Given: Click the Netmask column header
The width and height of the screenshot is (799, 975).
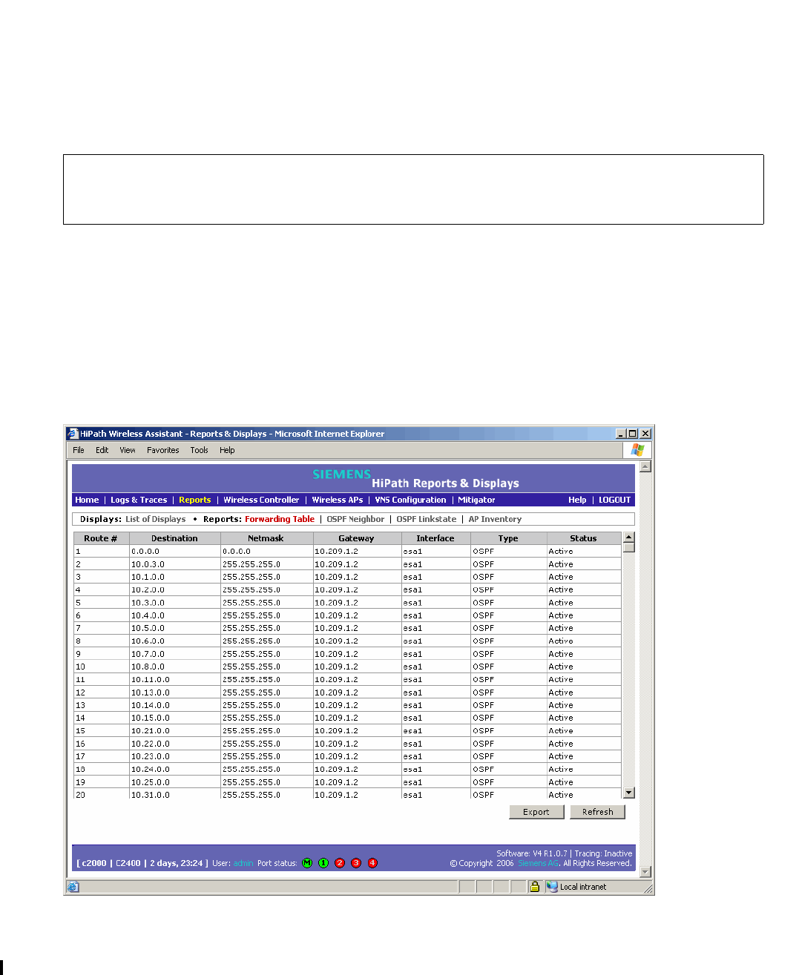Looking at the screenshot, I should 266,538.
